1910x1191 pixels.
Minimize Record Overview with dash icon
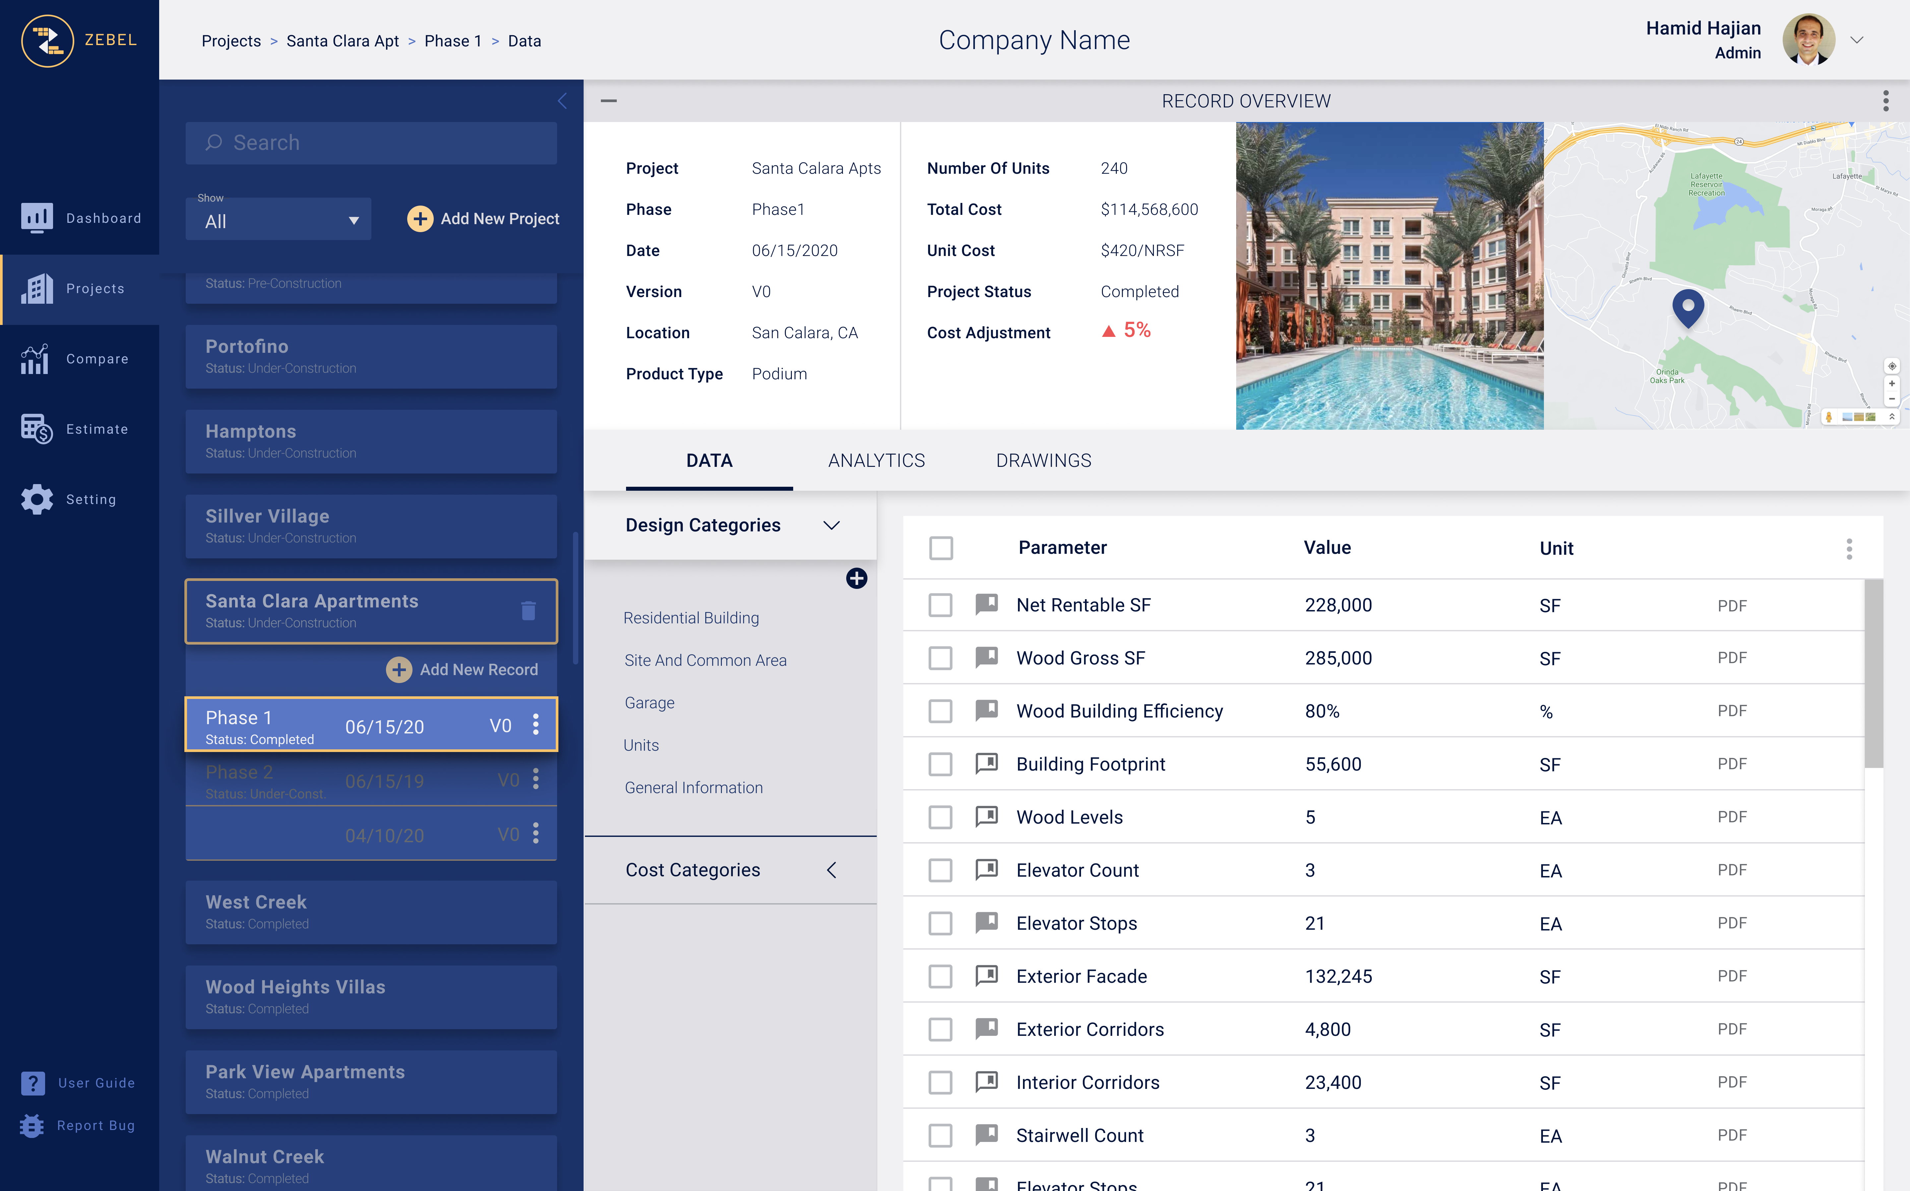click(x=609, y=101)
